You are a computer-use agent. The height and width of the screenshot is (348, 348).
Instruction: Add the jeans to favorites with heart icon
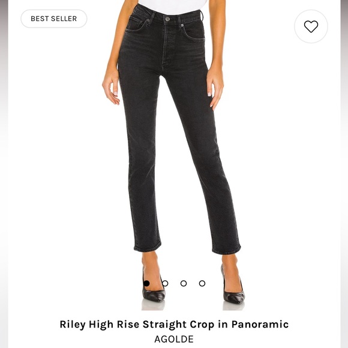pos(311,26)
